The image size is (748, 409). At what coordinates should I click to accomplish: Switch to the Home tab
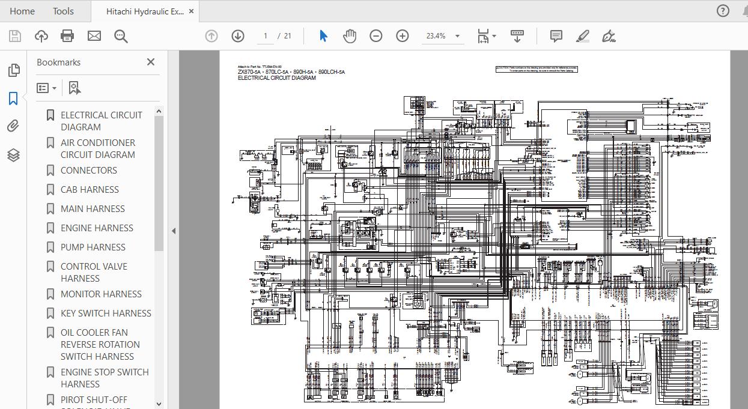coord(22,11)
